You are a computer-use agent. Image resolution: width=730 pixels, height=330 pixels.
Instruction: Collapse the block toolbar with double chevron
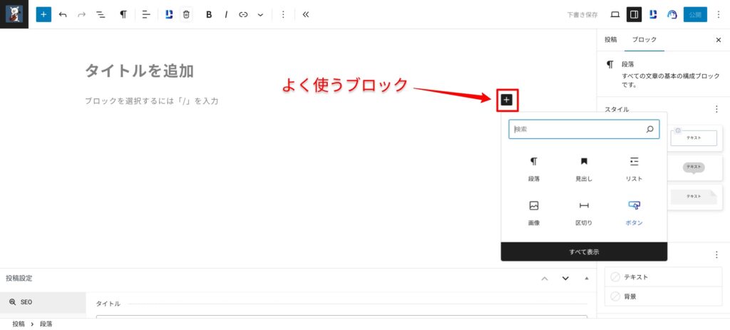point(306,14)
